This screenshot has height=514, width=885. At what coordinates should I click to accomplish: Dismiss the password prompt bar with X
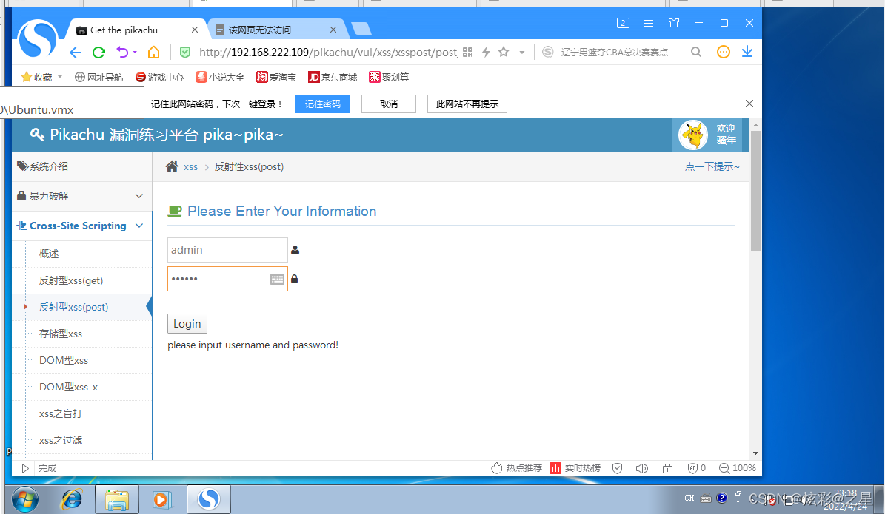[749, 104]
